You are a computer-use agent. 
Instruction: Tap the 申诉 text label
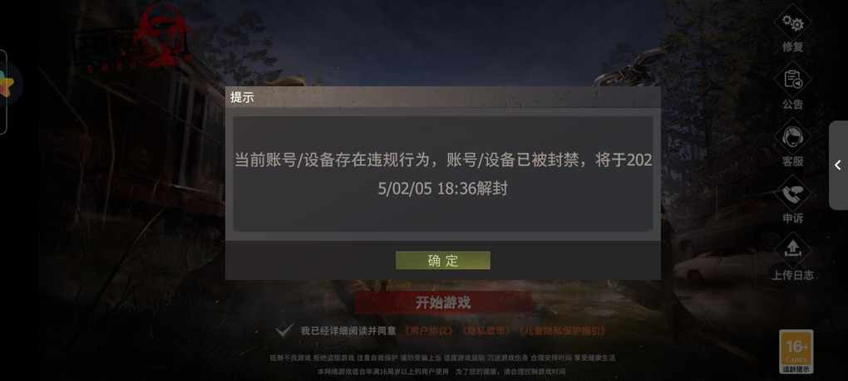tap(792, 218)
